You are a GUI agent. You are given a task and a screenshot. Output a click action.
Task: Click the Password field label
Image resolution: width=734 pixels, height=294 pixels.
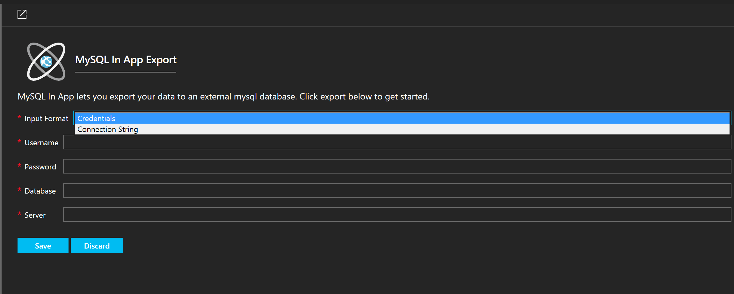pos(40,167)
